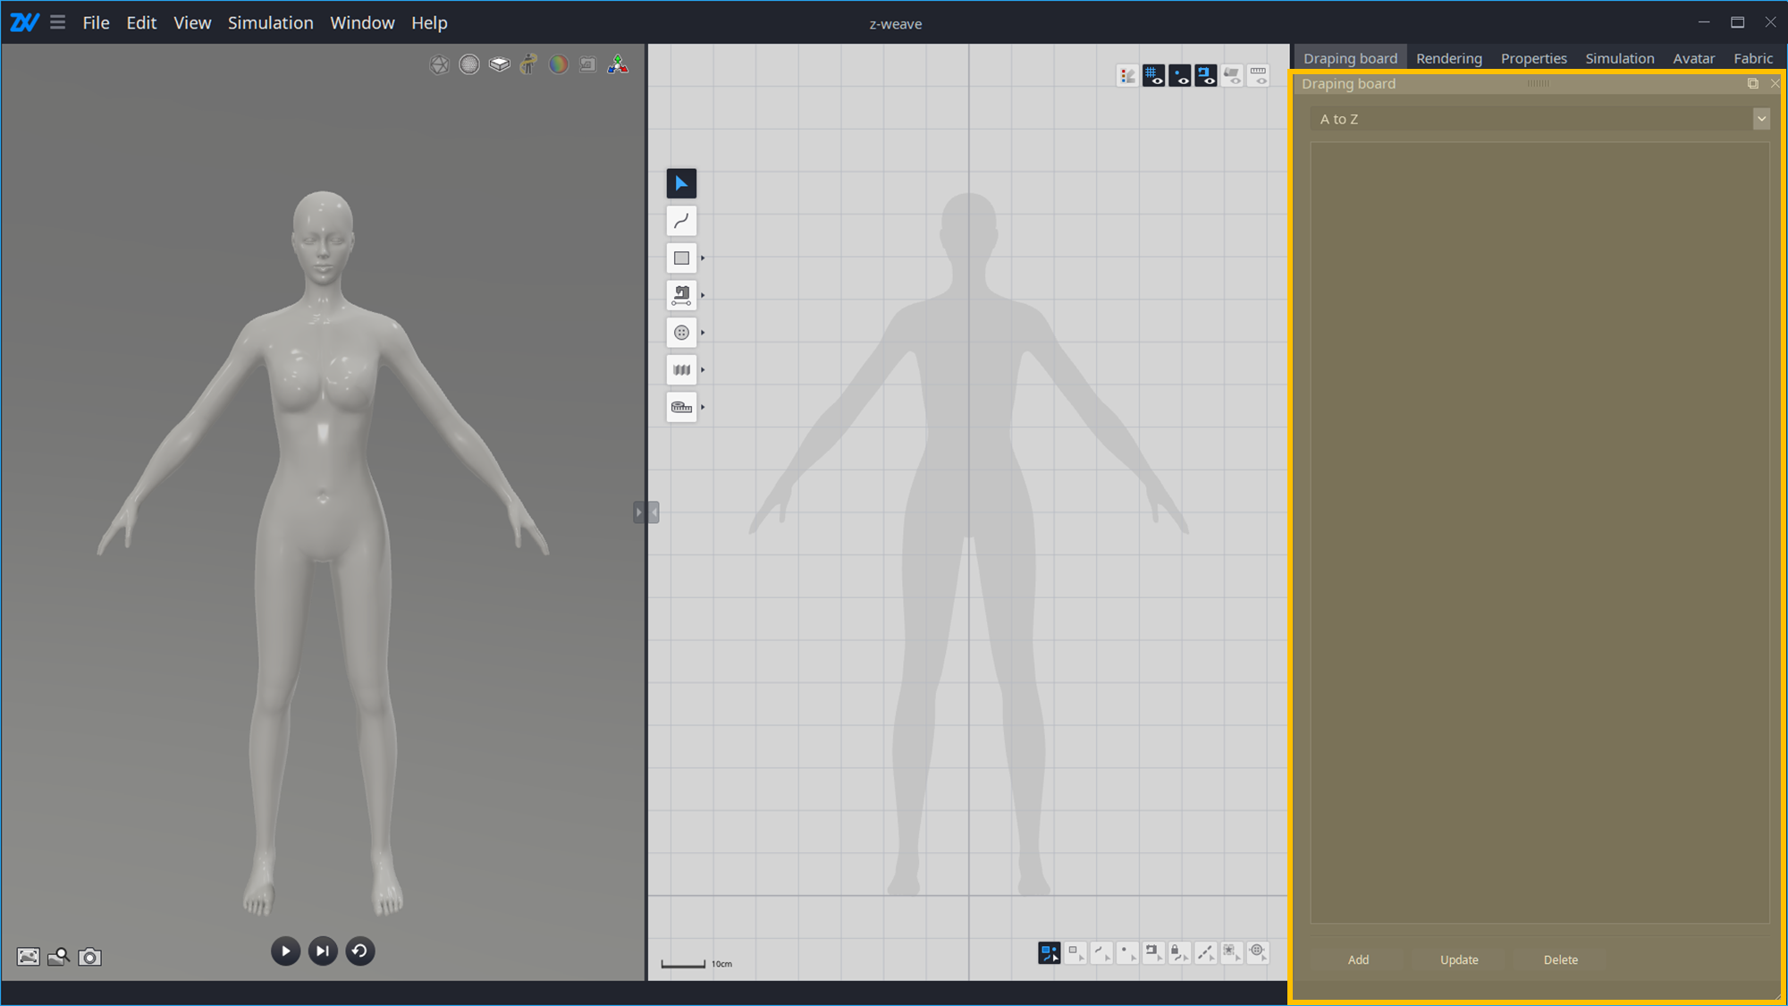Switch to the Avatar tab
Image resolution: width=1788 pixels, height=1006 pixels.
(1694, 58)
